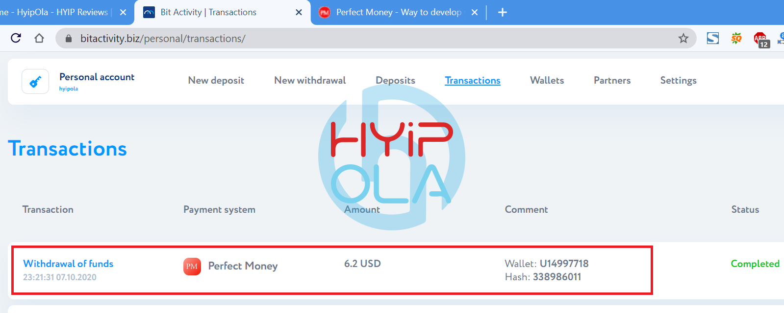The width and height of the screenshot is (784, 313).
Task: Click the Status column header
Action: [x=745, y=209]
